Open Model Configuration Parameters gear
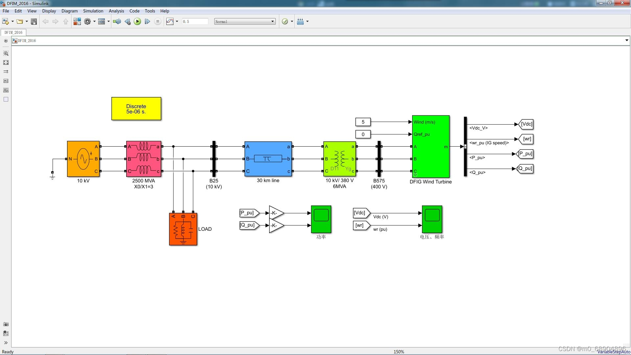631x355 pixels. coord(87,22)
